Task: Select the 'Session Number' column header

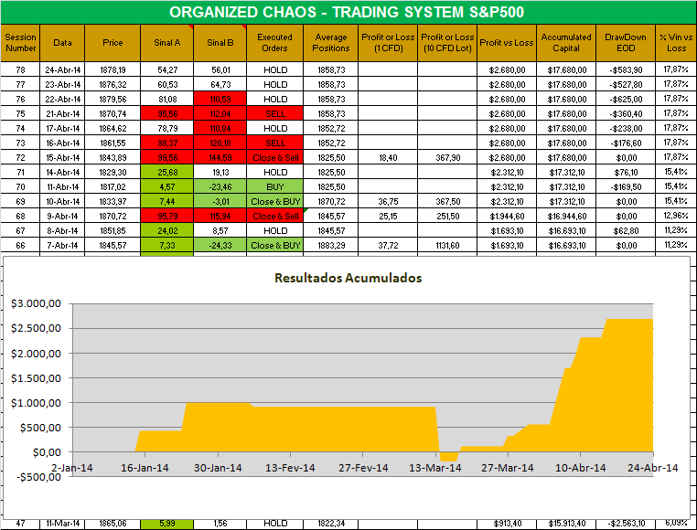Action: (x=20, y=43)
